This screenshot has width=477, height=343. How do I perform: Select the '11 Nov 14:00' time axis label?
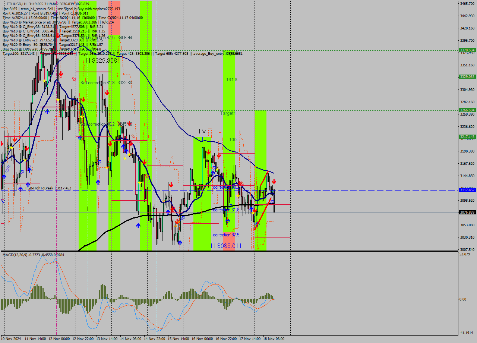[x=36, y=339]
